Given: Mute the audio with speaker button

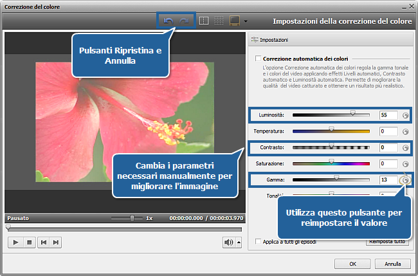Looking at the screenshot, I should 228,242.
